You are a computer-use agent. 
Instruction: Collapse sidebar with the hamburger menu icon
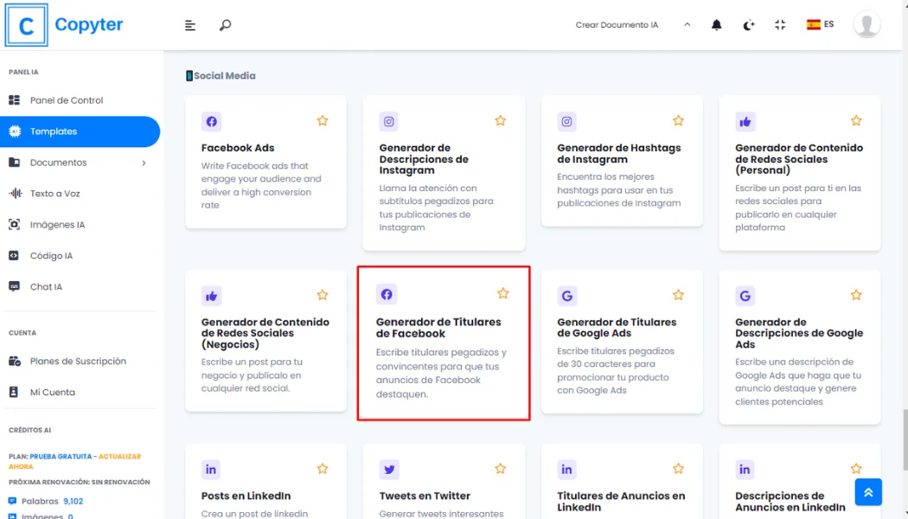[x=190, y=25]
